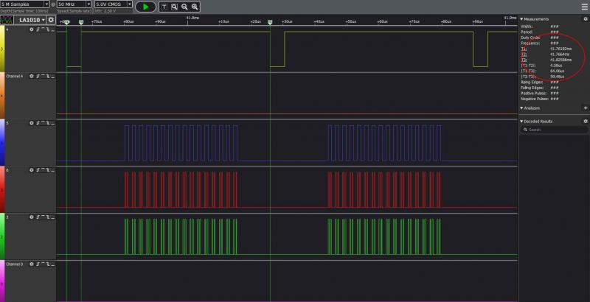Open device settings gear beside LA1010
590x302 pixels.
(x=51, y=19)
